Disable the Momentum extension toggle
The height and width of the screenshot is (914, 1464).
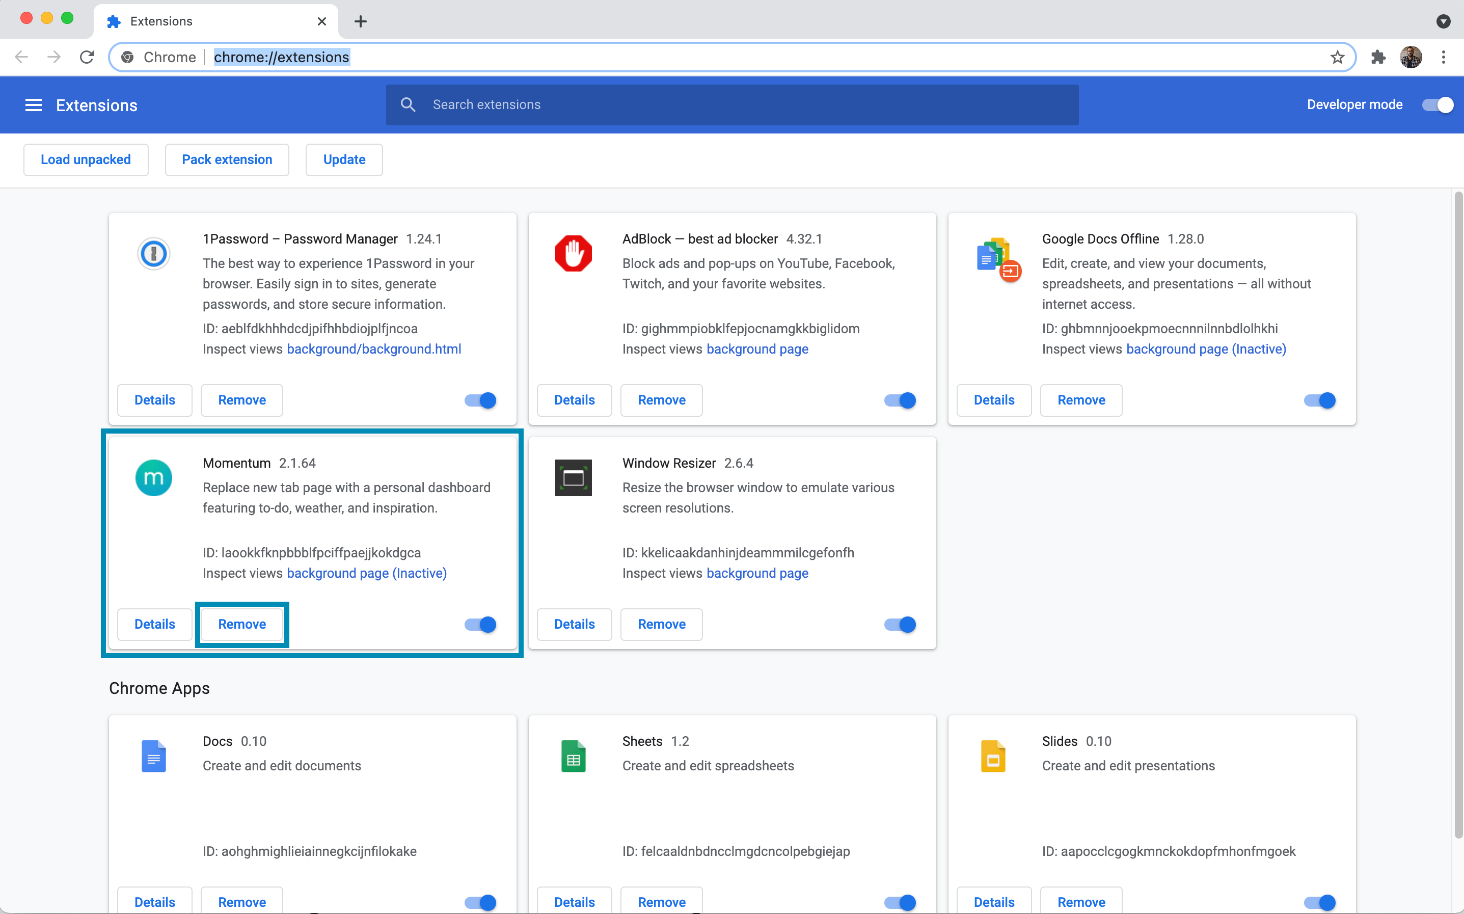coord(480,625)
